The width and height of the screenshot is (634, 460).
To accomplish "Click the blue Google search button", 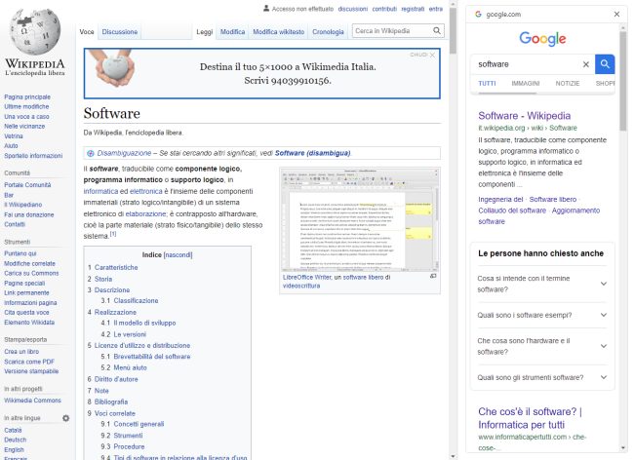I will [605, 64].
